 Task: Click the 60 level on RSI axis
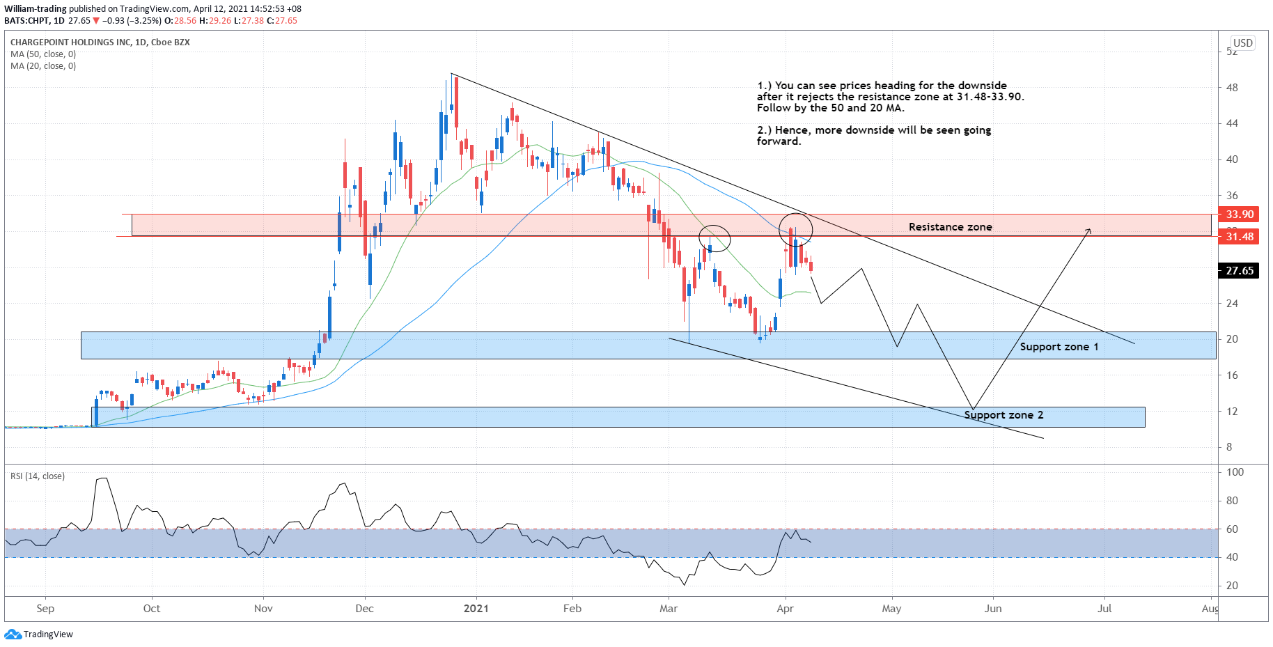[x=1232, y=529]
